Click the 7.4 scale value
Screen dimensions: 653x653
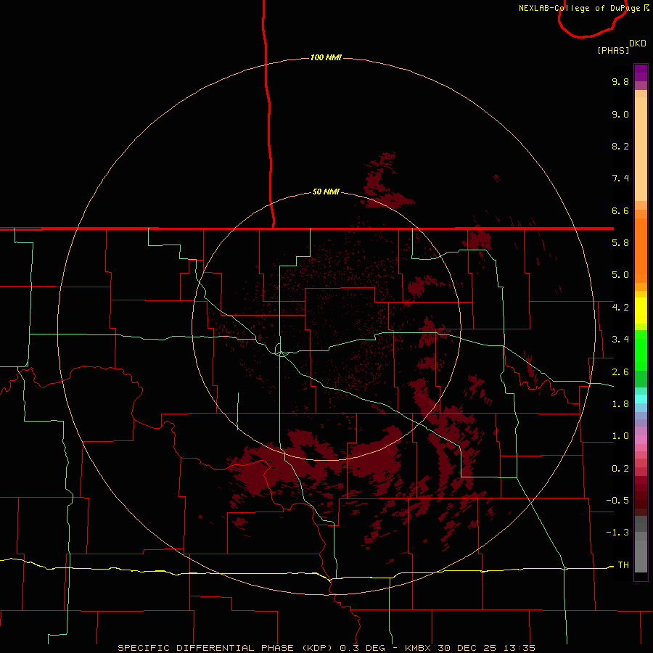click(x=620, y=178)
